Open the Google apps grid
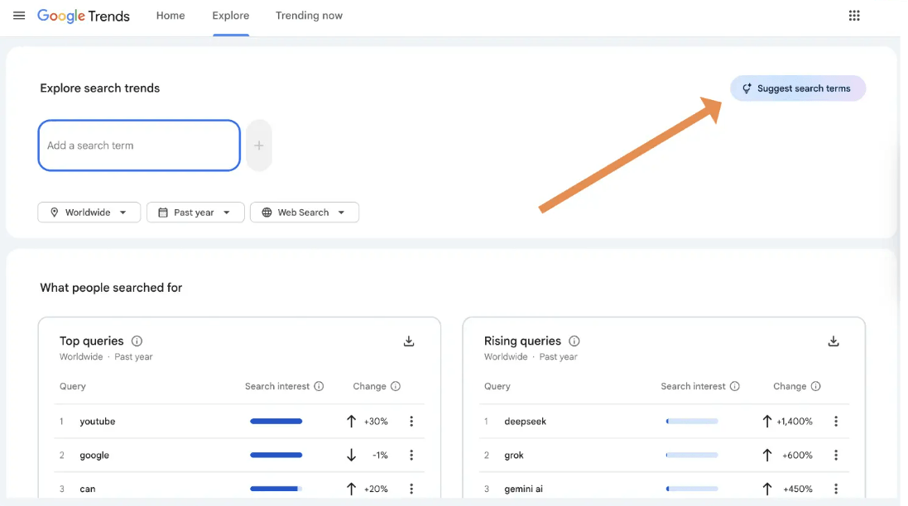908x506 pixels. coord(854,16)
